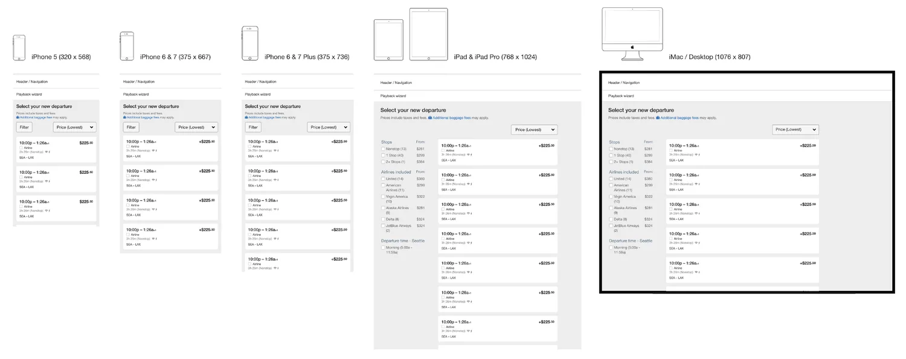Click baggage icon in iPhone 6 & 7 layout
Screen dimensions: 906x359
[124, 117]
